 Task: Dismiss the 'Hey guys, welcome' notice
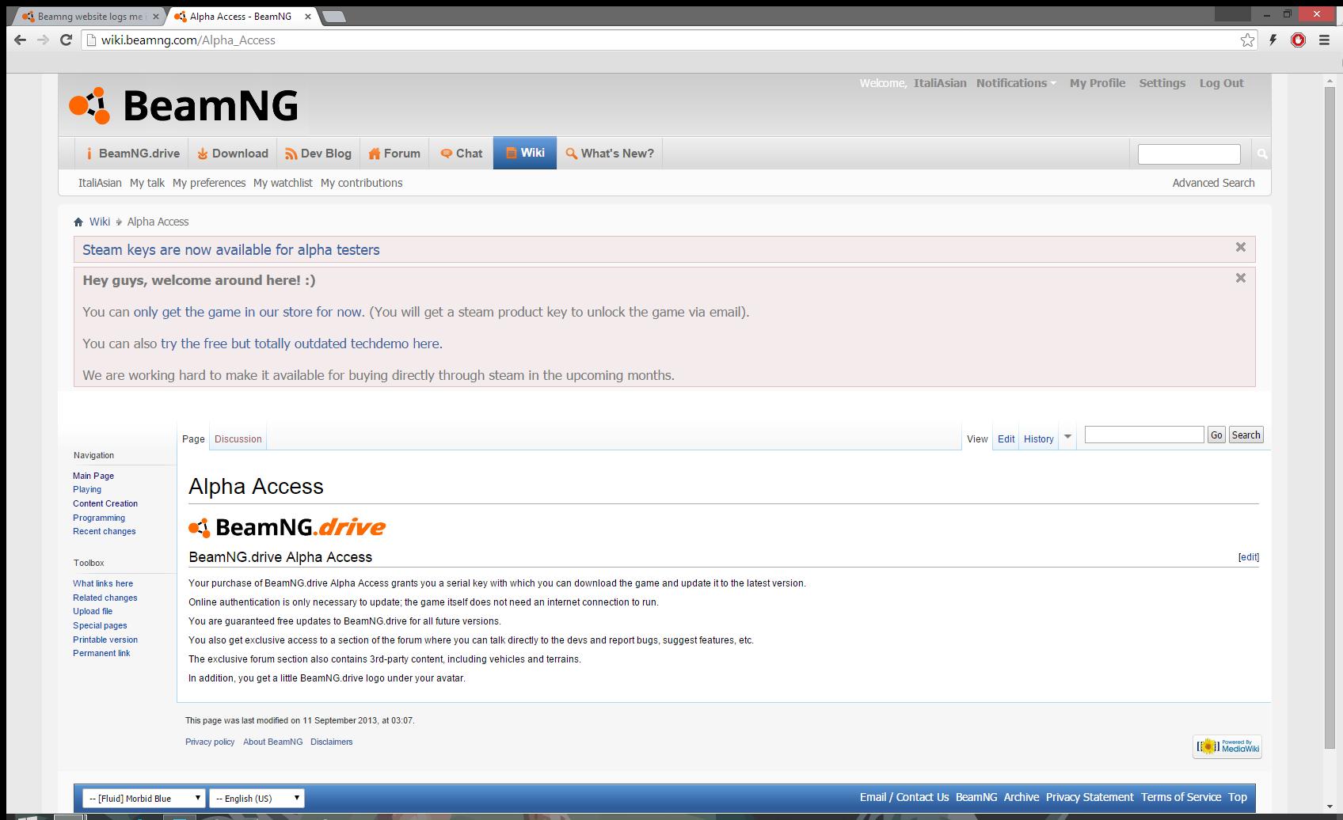[x=1241, y=278]
